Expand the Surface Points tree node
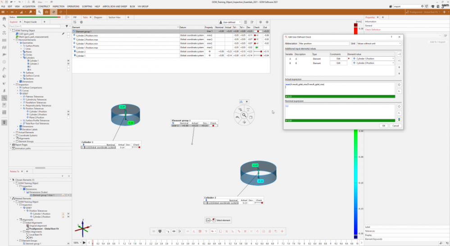This screenshot has height=246, width=450. [21, 46]
